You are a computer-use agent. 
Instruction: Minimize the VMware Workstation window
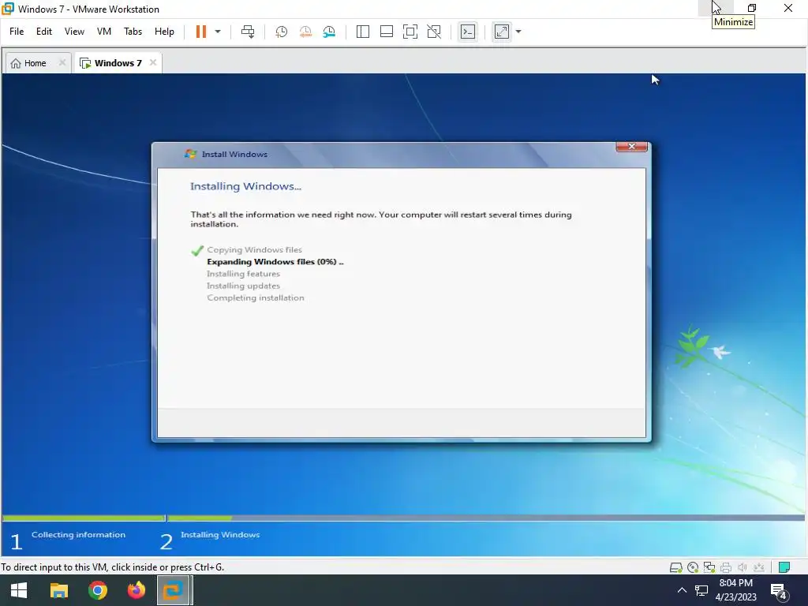[x=716, y=8]
